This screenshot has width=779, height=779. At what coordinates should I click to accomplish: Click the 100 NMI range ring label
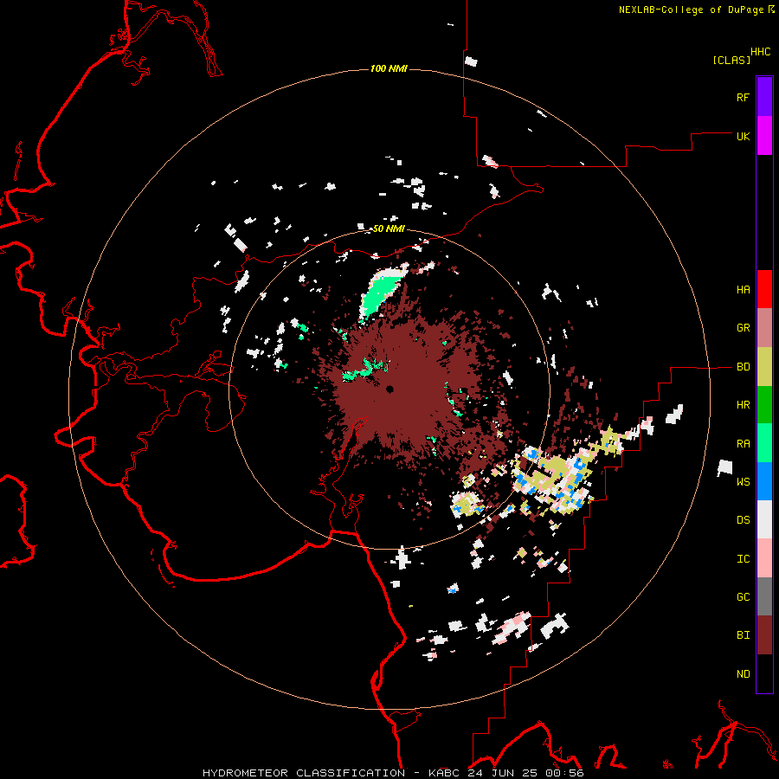389,68
